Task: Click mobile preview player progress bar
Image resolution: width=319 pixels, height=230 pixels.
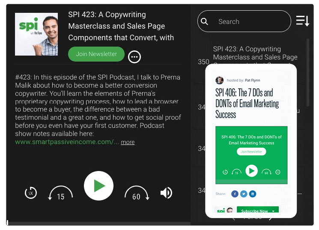Action: click(251, 182)
